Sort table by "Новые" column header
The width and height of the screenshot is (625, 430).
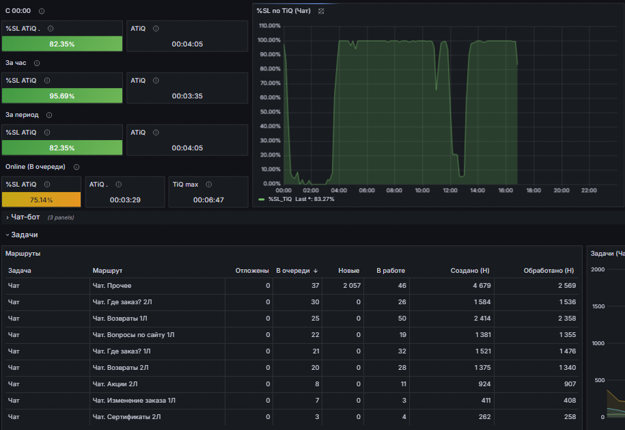[349, 271]
